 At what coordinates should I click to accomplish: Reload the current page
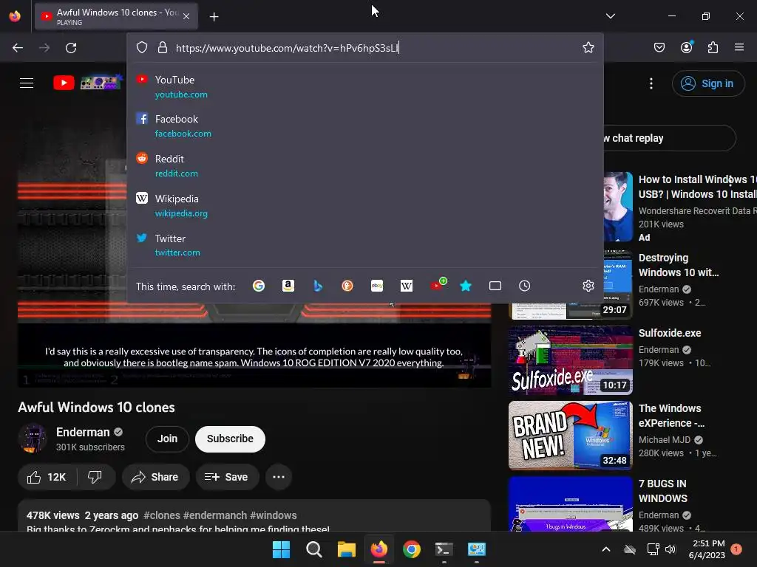click(x=71, y=48)
